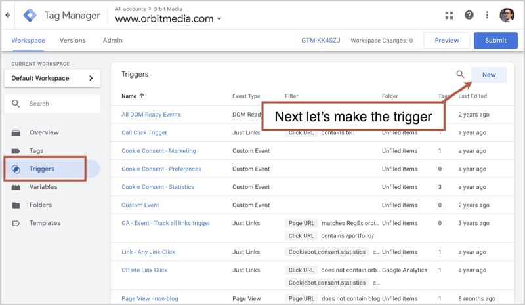Click the Preview button
The width and height of the screenshot is (525, 305).
point(447,41)
